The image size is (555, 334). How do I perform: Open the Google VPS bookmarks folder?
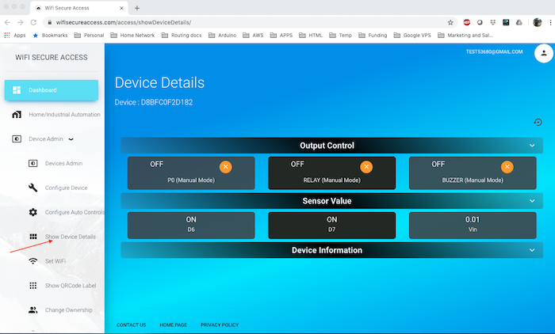[412, 36]
